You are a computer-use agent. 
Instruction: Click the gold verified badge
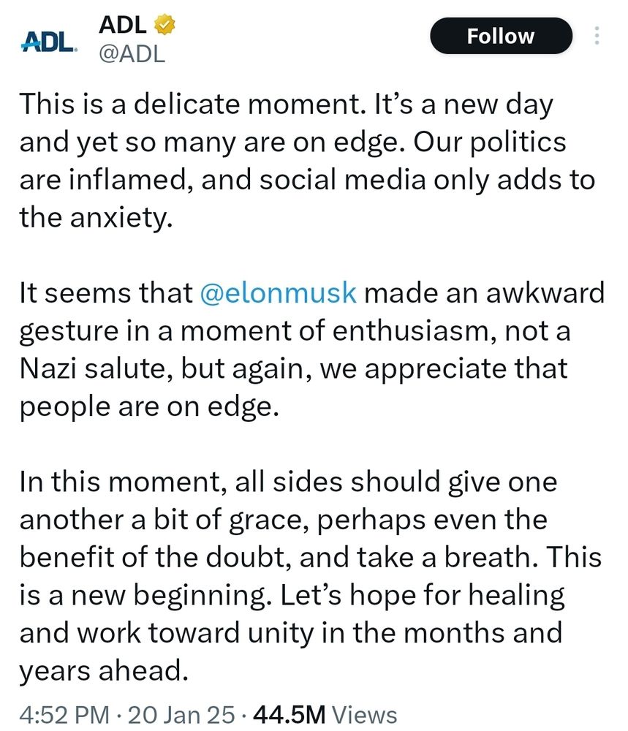(161, 25)
